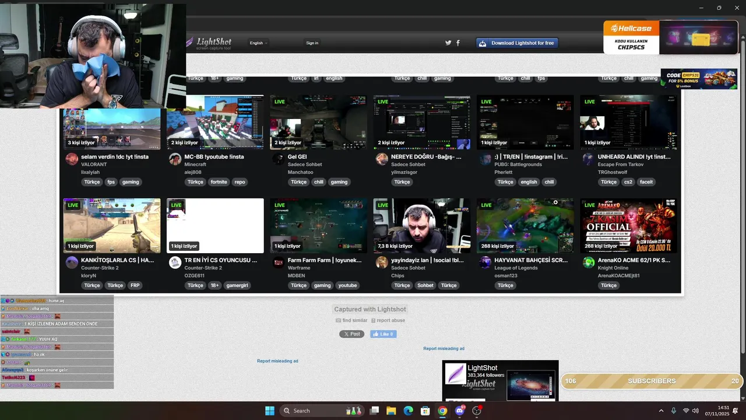
Task: Open the Windows Start menu
Action: 270,411
